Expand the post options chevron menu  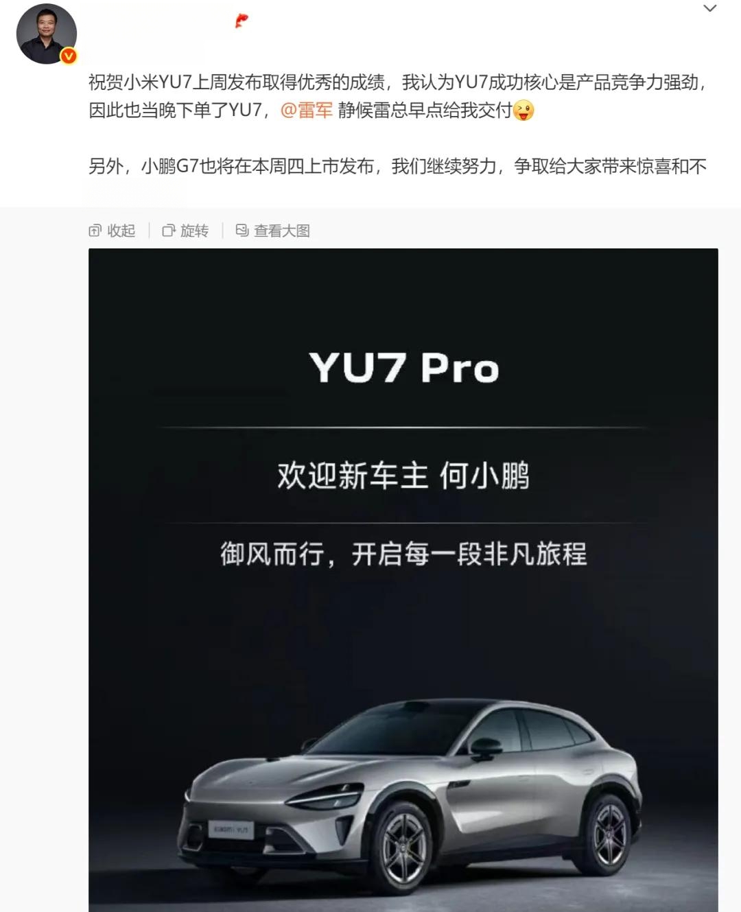click(710, 8)
